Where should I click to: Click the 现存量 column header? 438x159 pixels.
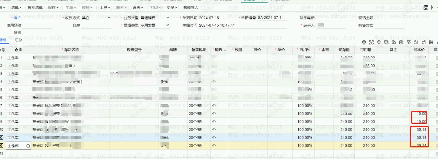click(x=344, y=50)
